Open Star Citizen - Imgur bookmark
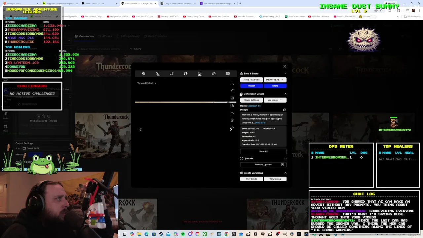 (x=295, y=17)
